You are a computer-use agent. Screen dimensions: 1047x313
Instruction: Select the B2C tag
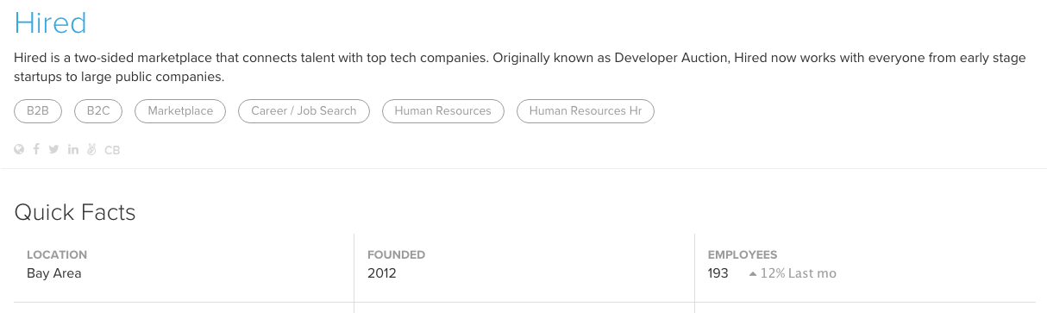(98, 110)
